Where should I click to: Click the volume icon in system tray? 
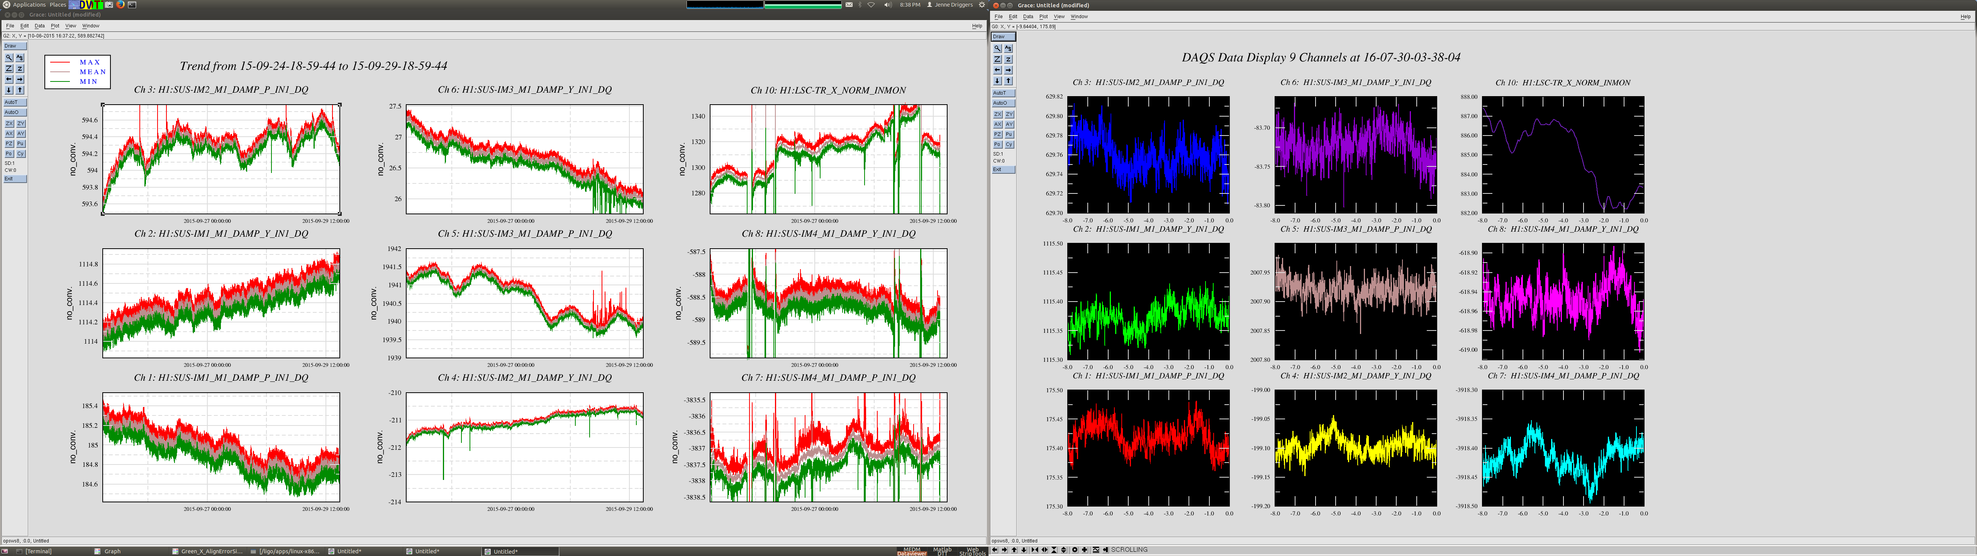(888, 5)
